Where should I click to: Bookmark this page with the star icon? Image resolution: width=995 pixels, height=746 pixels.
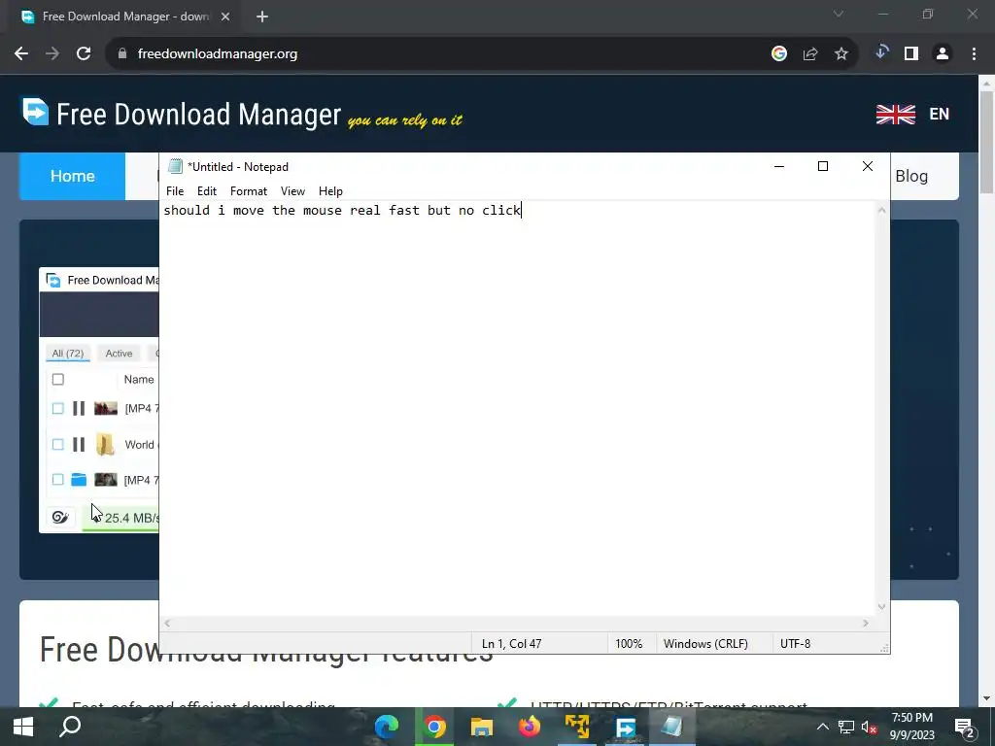point(841,54)
